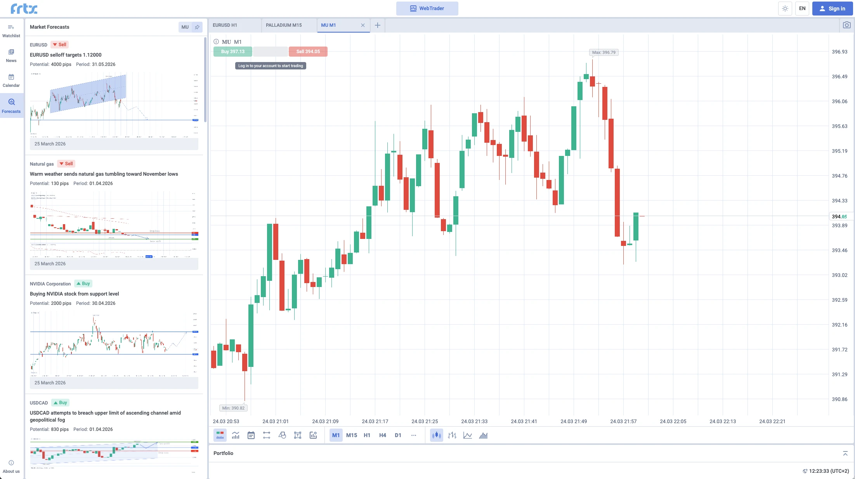This screenshot has width=855, height=479.
Task: Open the indicators tool in chart toolbar
Action: (x=236, y=435)
